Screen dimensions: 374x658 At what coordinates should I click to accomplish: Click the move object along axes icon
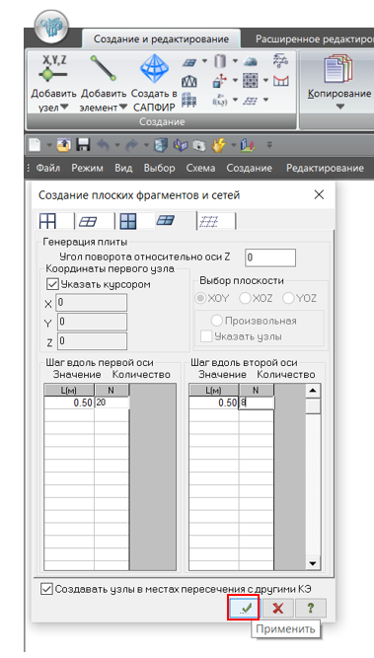point(220,81)
